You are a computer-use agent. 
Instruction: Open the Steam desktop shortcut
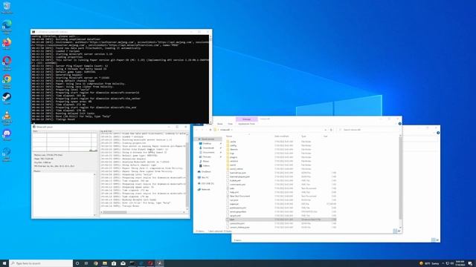pos(7,99)
